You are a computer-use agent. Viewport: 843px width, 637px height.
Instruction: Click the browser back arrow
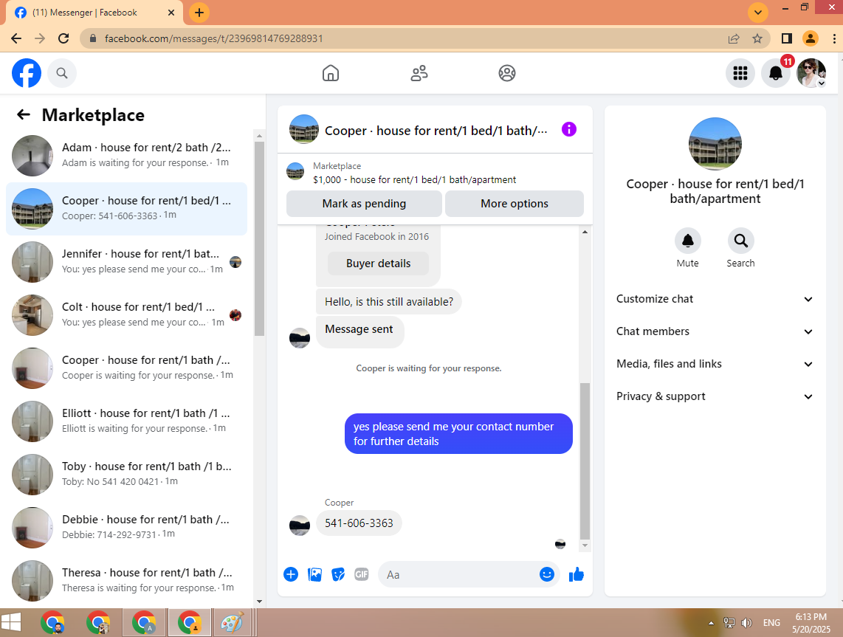click(16, 38)
